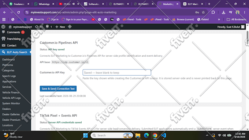Focus the Customer.io API Key field

pyautogui.click(x=117, y=72)
